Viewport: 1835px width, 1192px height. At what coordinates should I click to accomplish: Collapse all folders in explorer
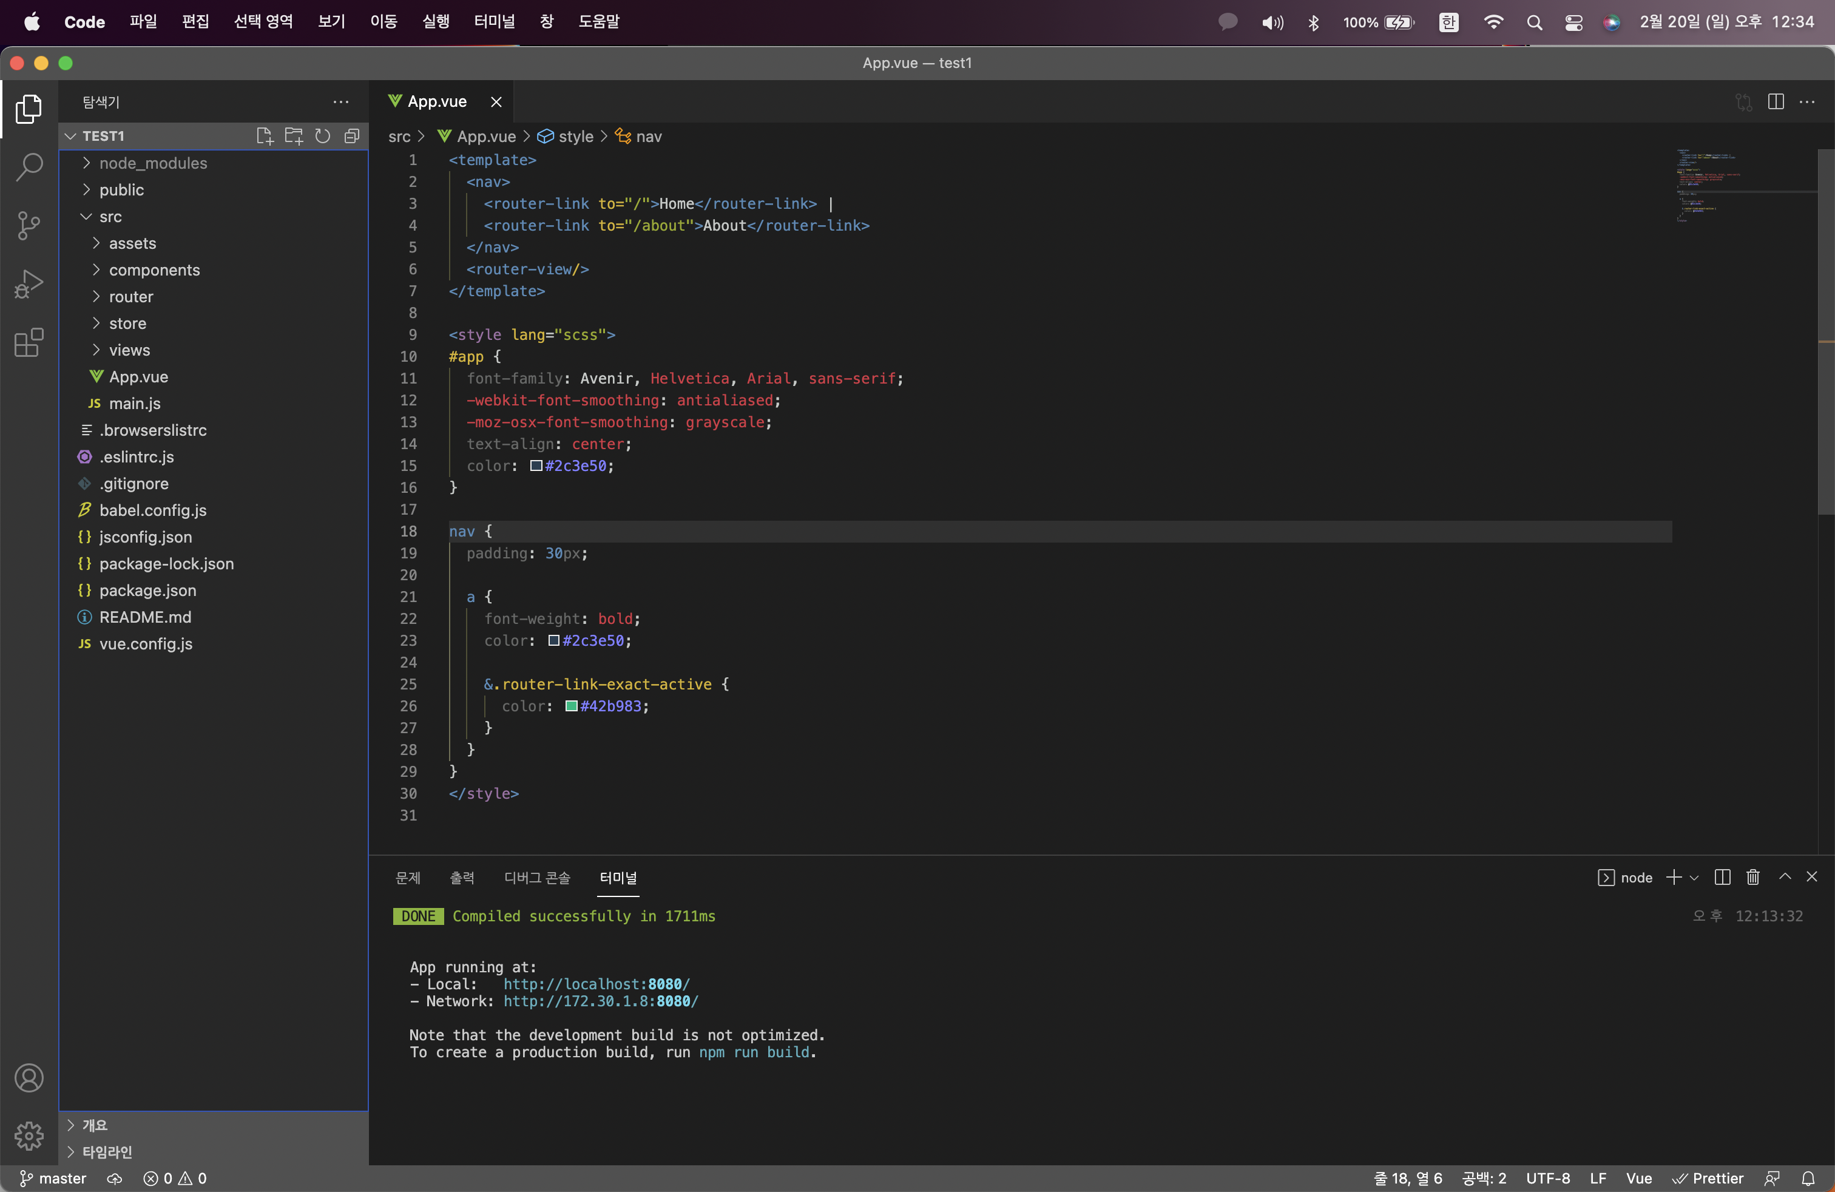(351, 136)
